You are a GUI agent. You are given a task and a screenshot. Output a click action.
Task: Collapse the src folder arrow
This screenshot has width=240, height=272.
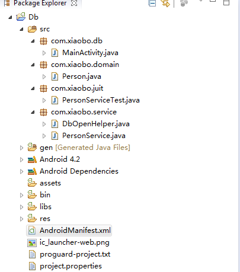point(21,29)
